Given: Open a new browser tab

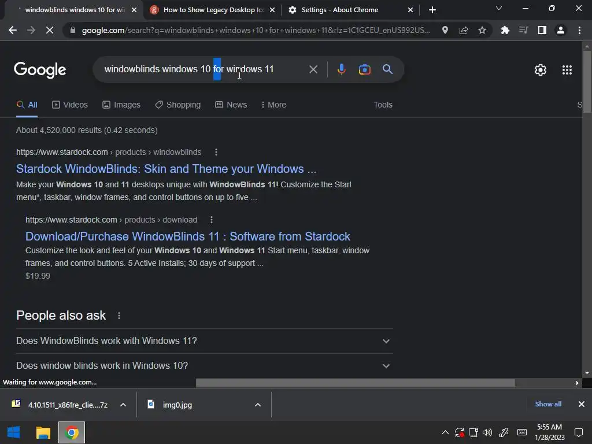Looking at the screenshot, I should [x=432, y=10].
